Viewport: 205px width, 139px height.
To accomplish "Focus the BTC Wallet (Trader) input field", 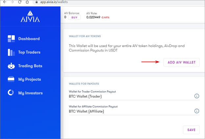I will (x=131, y=96).
